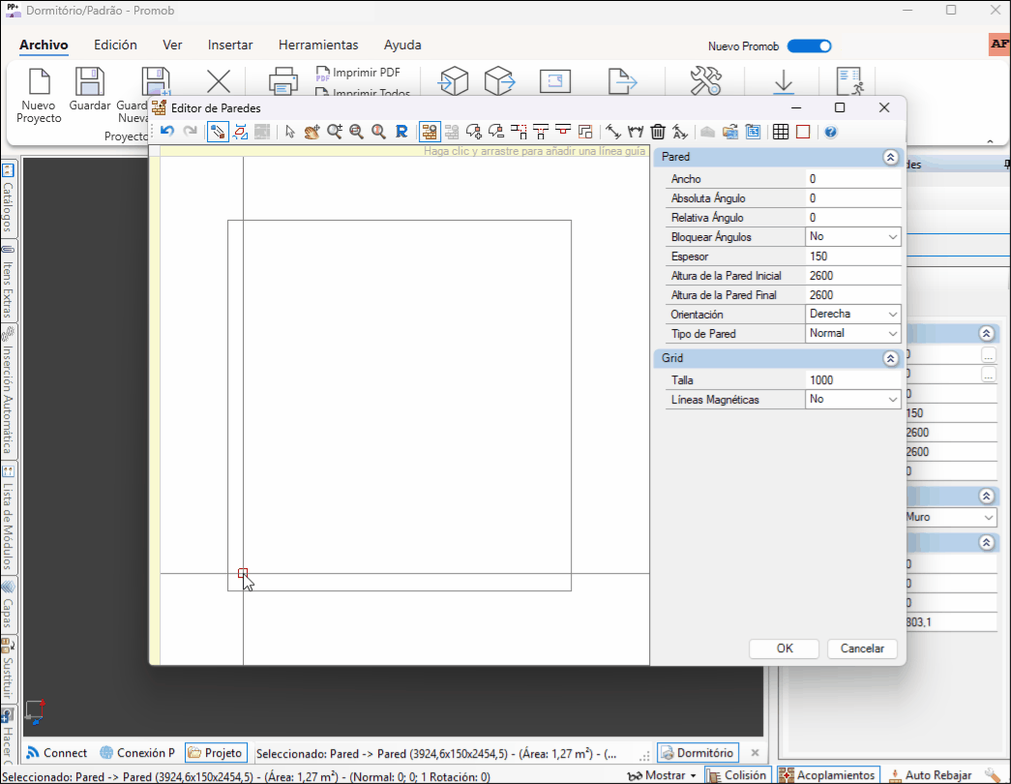Toggle the Nuevo Promob switch
The width and height of the screenshot is (1011, 784).
pos(809,45)
